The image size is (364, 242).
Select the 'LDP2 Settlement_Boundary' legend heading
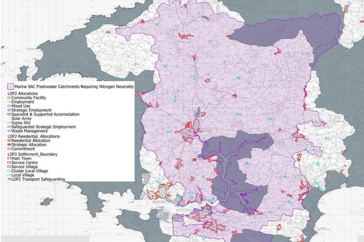pos(32,154)
